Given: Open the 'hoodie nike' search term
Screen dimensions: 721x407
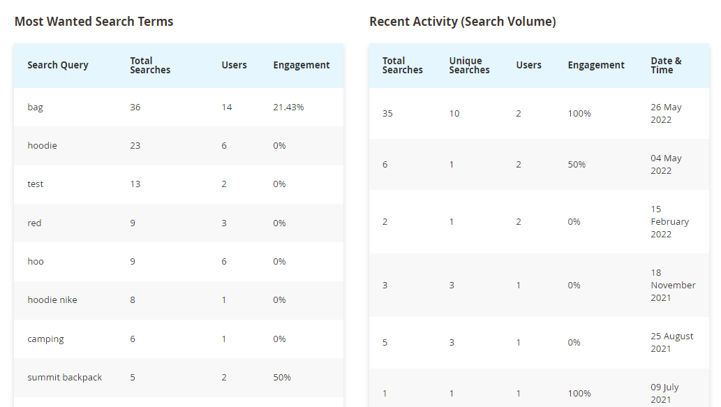Looking at the screenshot, I should point(52,300).
